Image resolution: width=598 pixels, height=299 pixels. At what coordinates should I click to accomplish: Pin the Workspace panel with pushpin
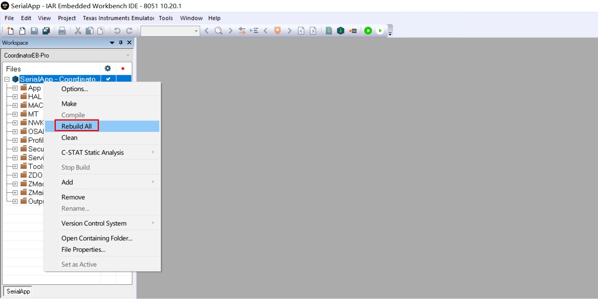tap(121, 43)
